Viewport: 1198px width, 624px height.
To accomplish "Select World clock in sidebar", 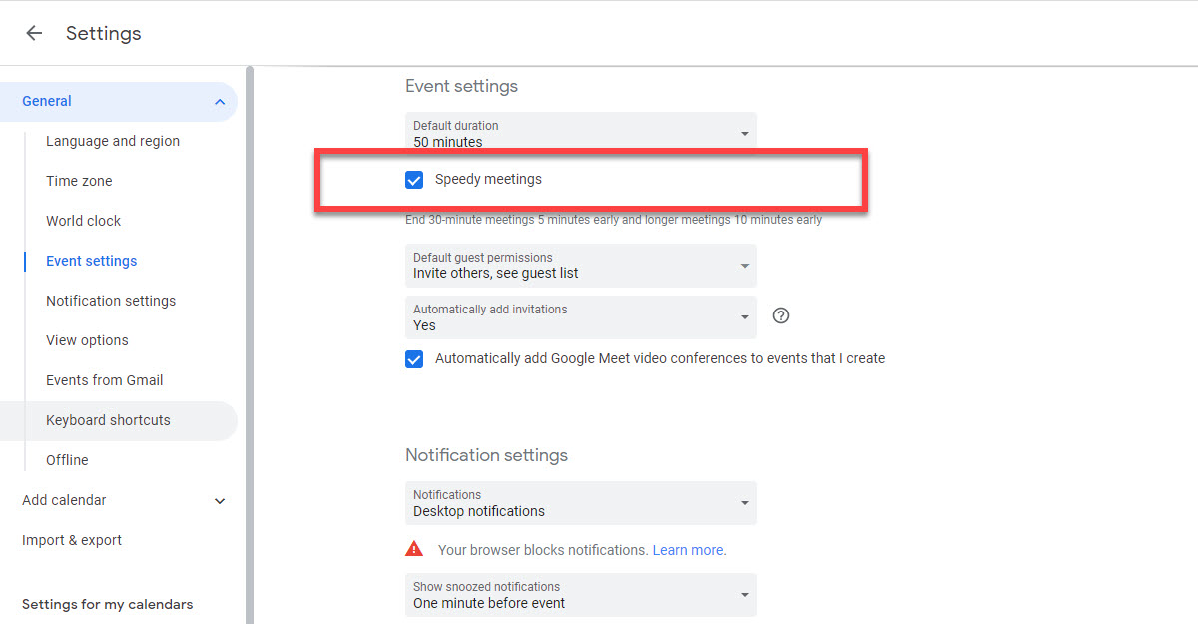I will pyautogui.click(x=83, y=221).
